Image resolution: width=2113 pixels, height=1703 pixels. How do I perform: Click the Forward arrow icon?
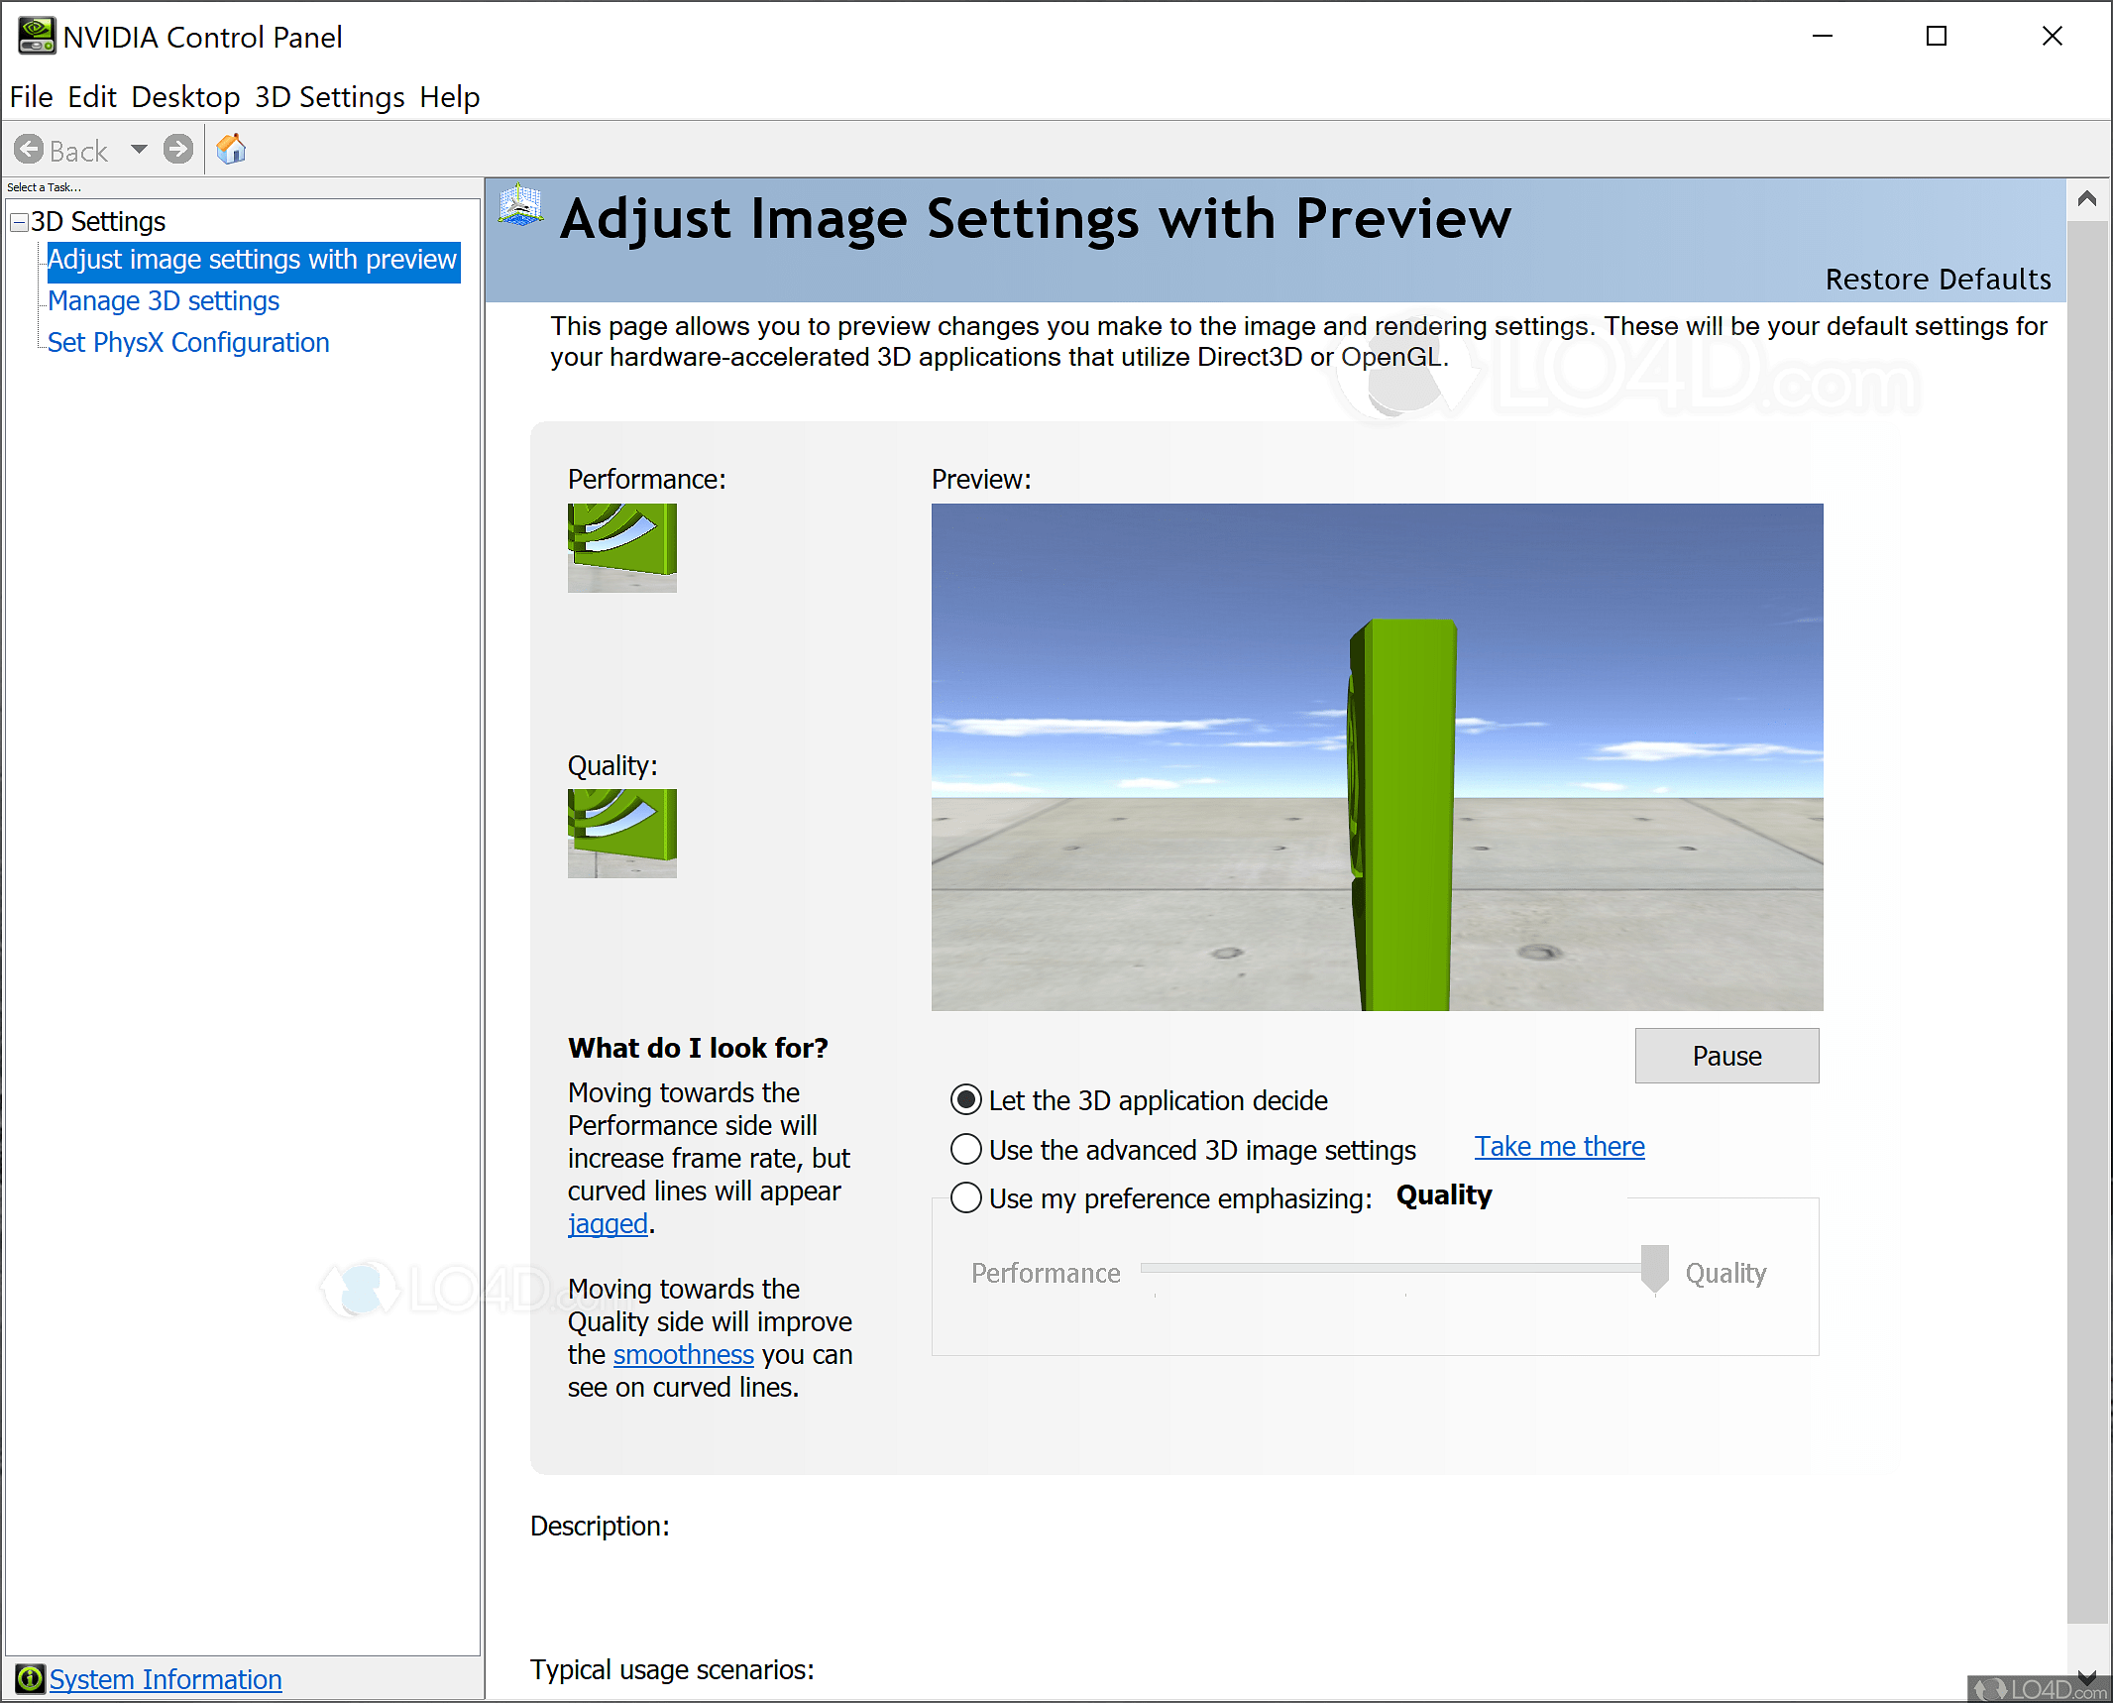pyautogui.click(x=178, y=150)
